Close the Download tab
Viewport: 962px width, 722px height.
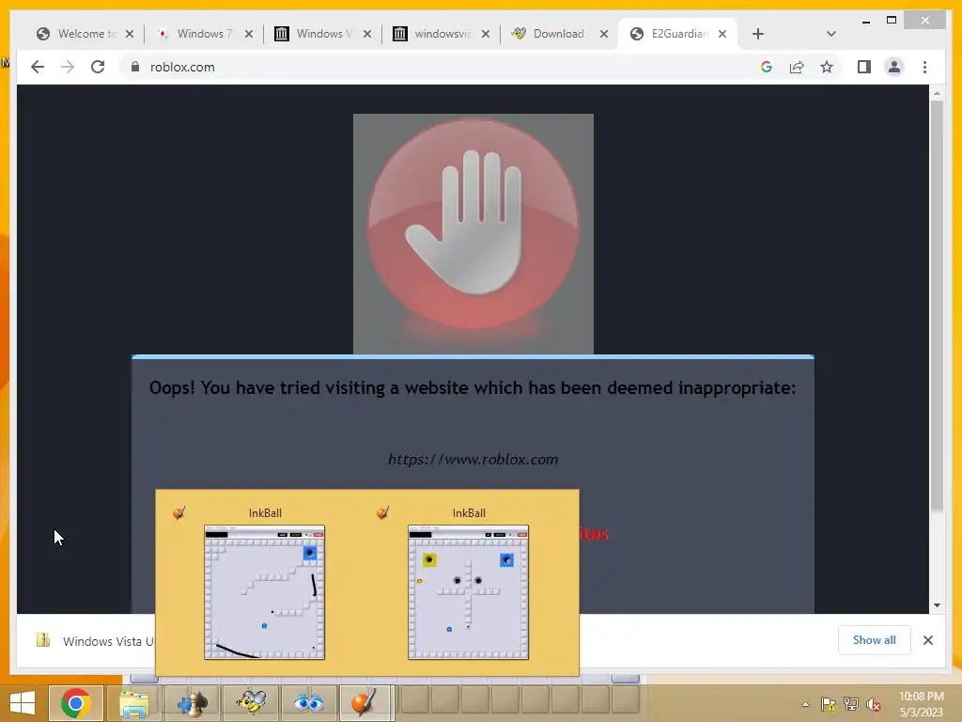(604, 34)
